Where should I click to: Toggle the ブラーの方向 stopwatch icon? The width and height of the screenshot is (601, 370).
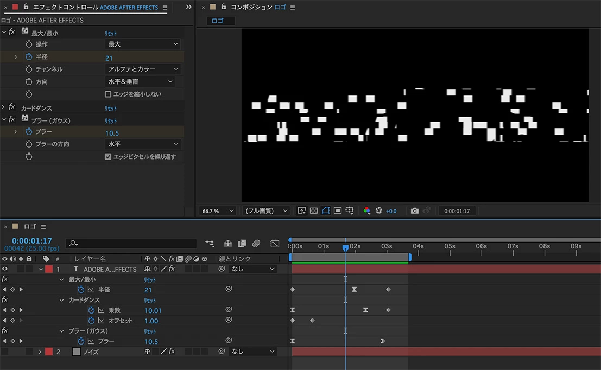pos(29,144)
